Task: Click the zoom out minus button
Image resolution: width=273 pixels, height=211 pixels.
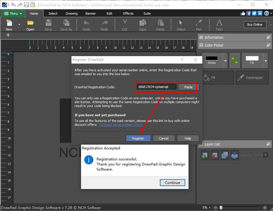Action: tap(216, 208)
